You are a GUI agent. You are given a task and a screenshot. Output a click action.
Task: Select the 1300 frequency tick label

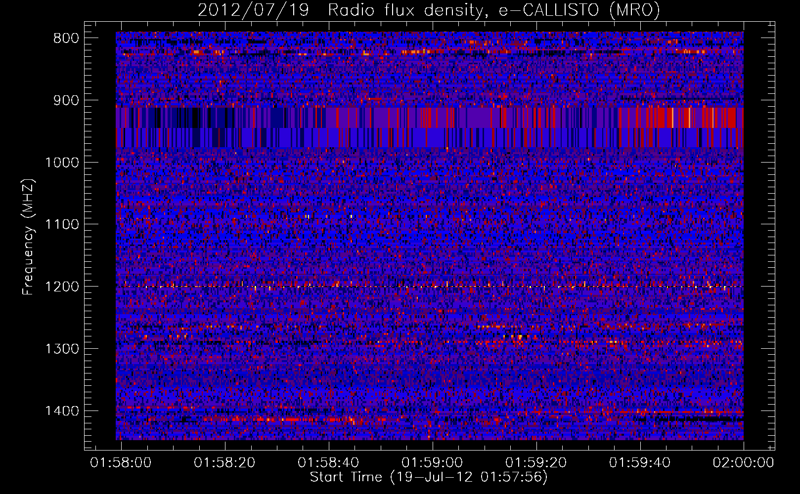point(62,349)
